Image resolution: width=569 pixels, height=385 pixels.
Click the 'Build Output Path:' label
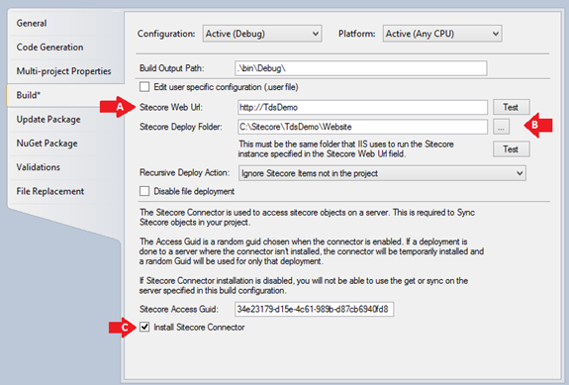[x=171, y=68]
